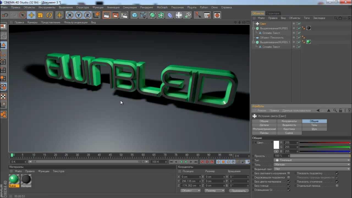Click the white light color swatch
This screenshot has height=198, width=352.
point(276,145)
